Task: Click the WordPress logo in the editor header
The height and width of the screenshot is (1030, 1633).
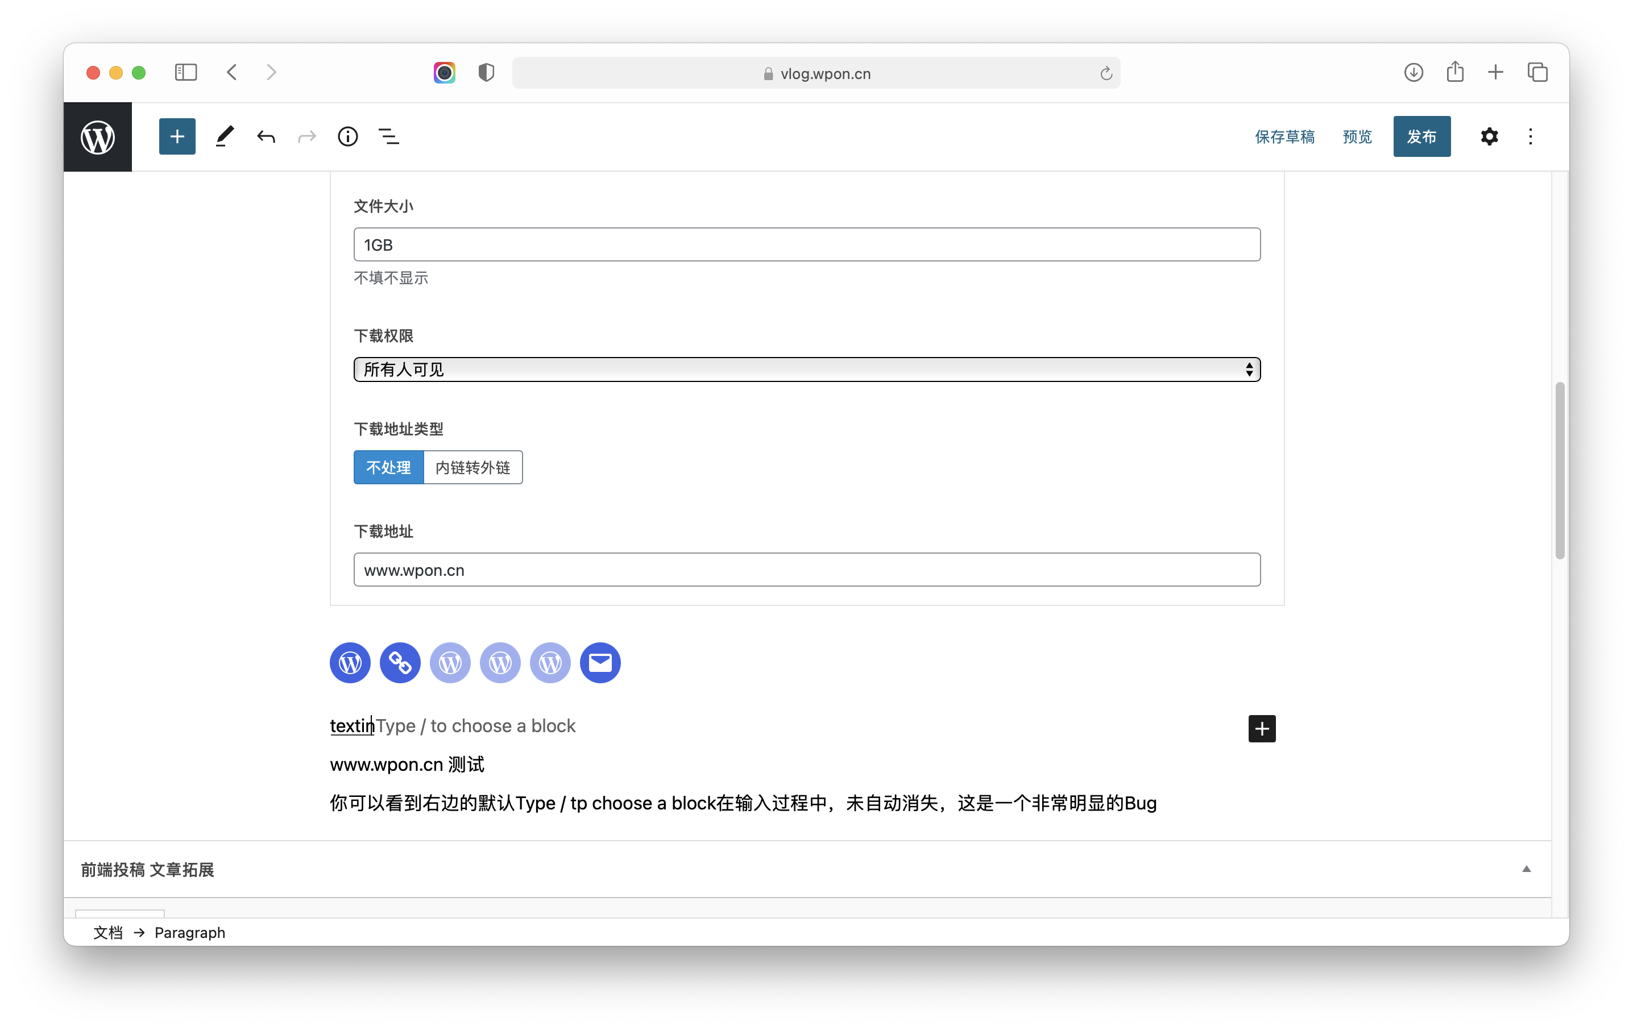Action: tap(98, 137)
